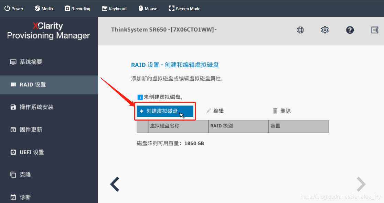Go back with left arrow
This screenshot has width=384, height=203.
coord(115,184)
